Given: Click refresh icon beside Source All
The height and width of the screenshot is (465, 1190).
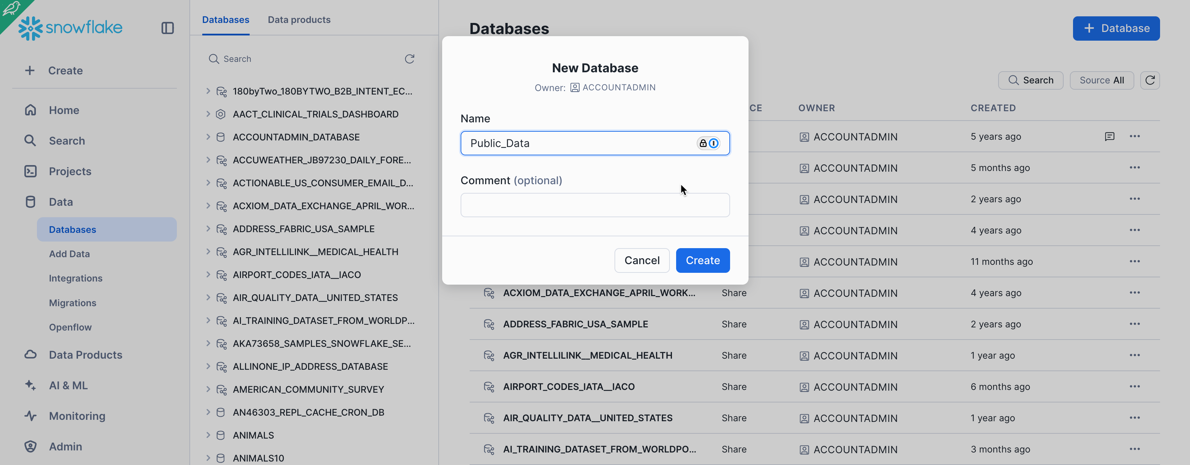Looking at the screenshot, I should tap(1149, 80).
